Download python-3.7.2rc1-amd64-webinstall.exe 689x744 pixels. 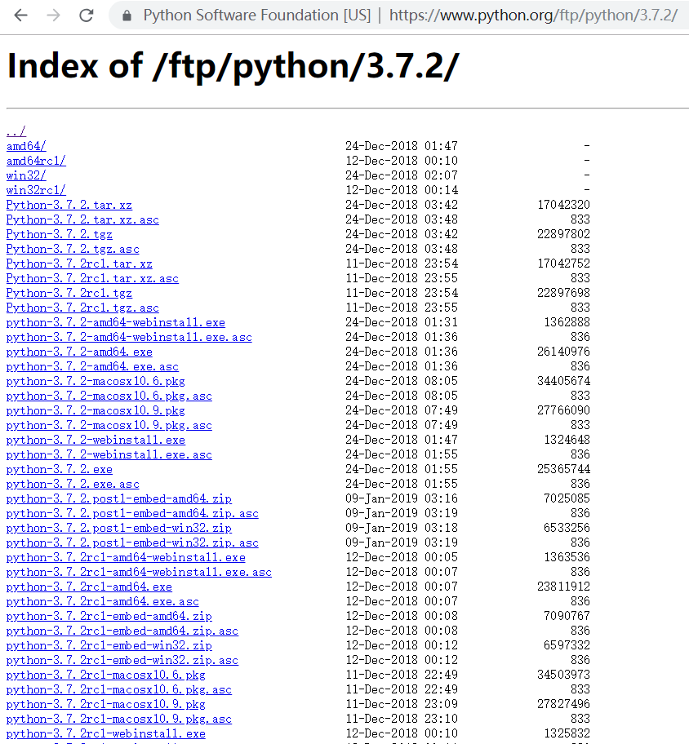[x=126, y=557]
